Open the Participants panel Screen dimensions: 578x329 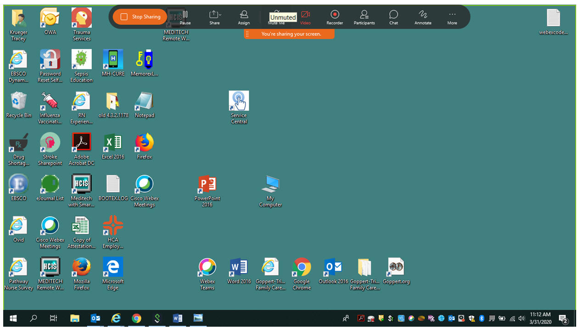pyautogui.click(x=364, y=17)
